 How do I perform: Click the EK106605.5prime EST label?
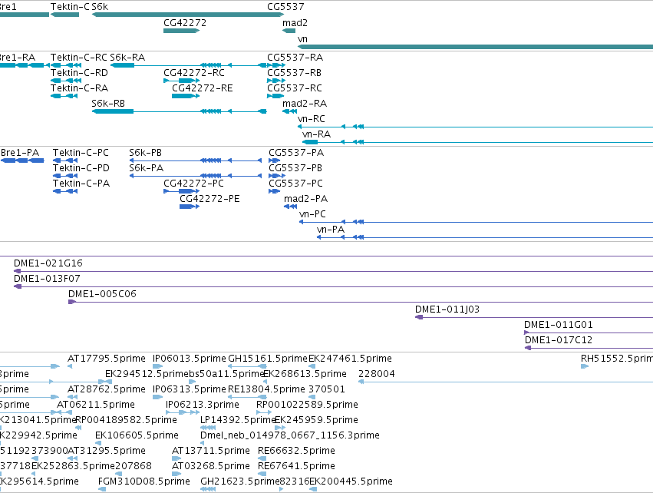[x=137, y=435]
